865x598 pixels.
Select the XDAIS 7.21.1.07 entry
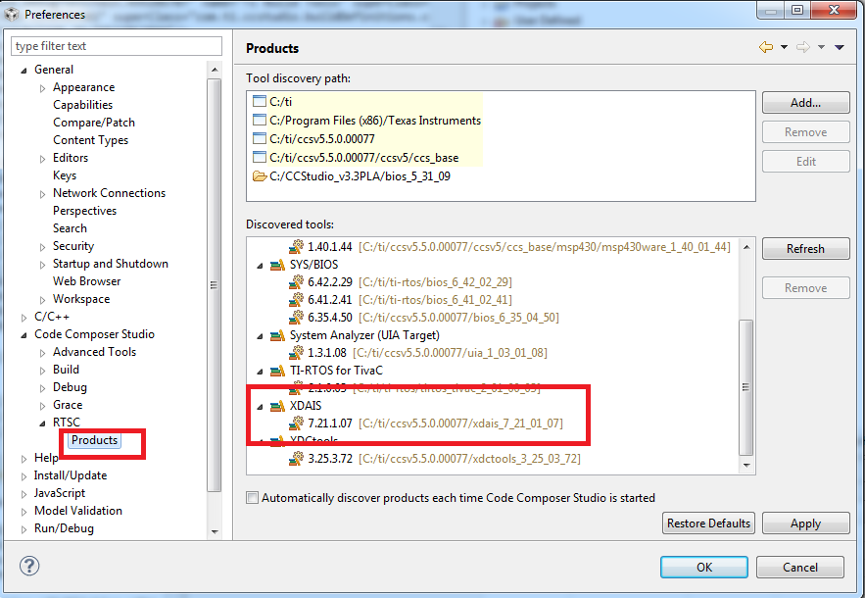[x=435, y=423]
